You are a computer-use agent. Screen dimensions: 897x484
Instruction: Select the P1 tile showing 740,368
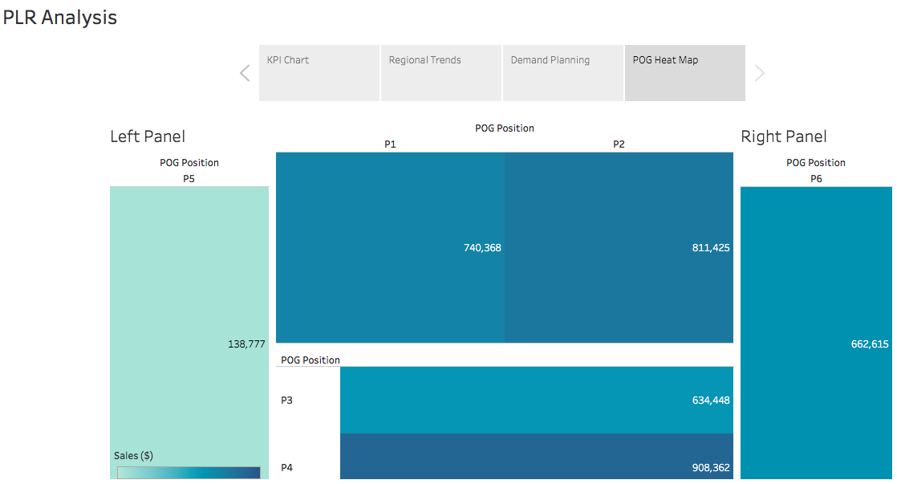pyautogui.click(x=390, y=248)
